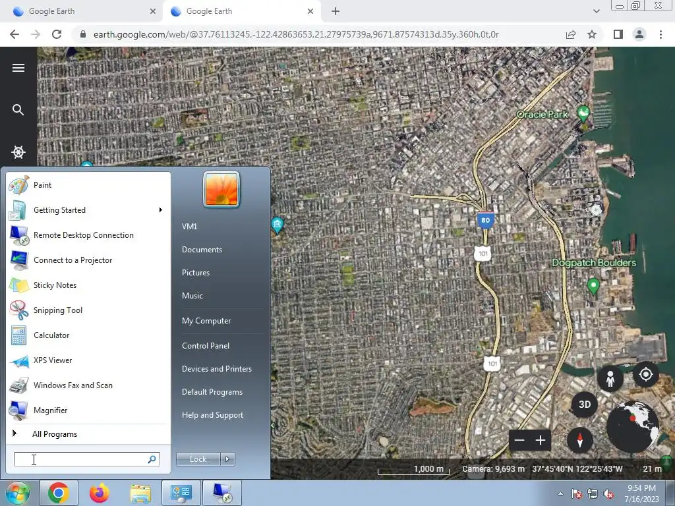Open Documents from Start menu
Screen dimensions: 675x506
point(202,250)
